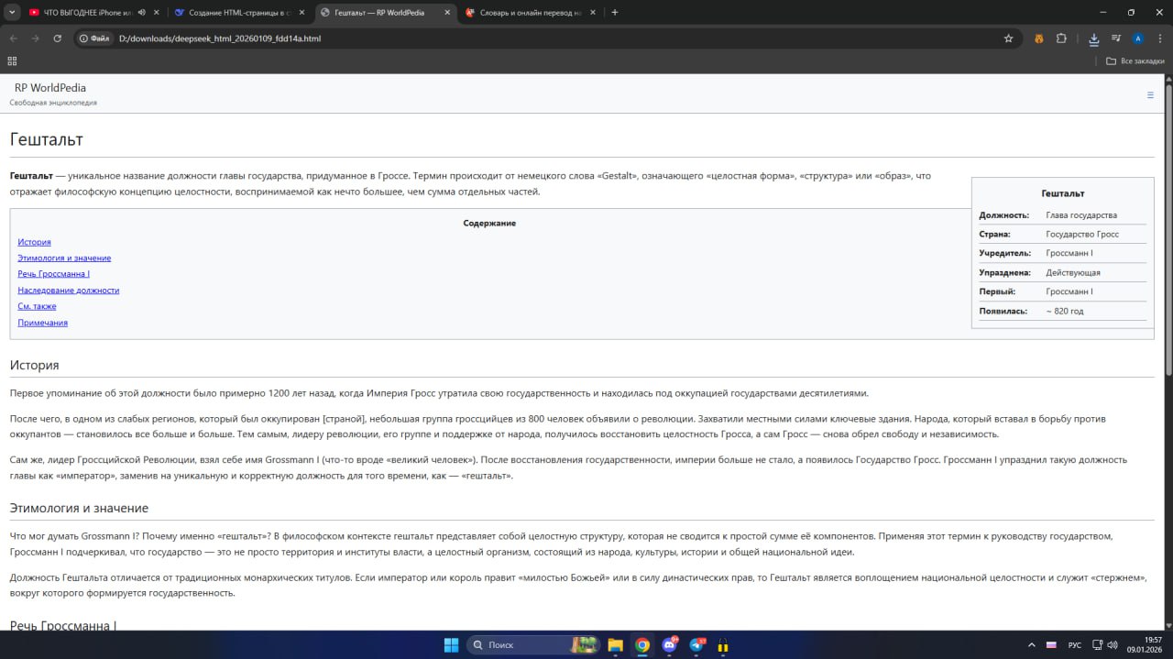Open the Chrome downloads icon
The height and width of the screenshot is (659, 1173).
[1094, 38]
